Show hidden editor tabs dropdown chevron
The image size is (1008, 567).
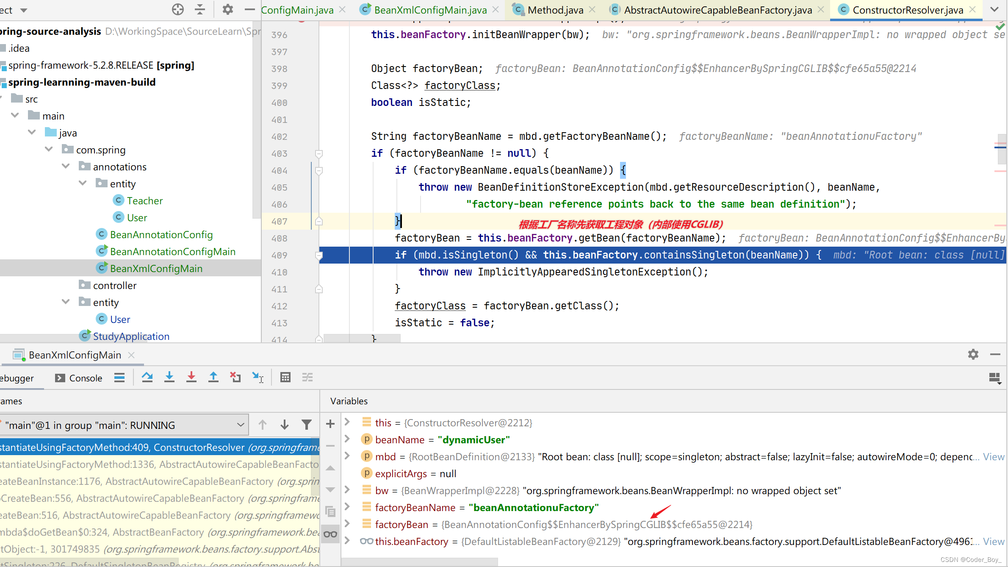click(994, 9)
